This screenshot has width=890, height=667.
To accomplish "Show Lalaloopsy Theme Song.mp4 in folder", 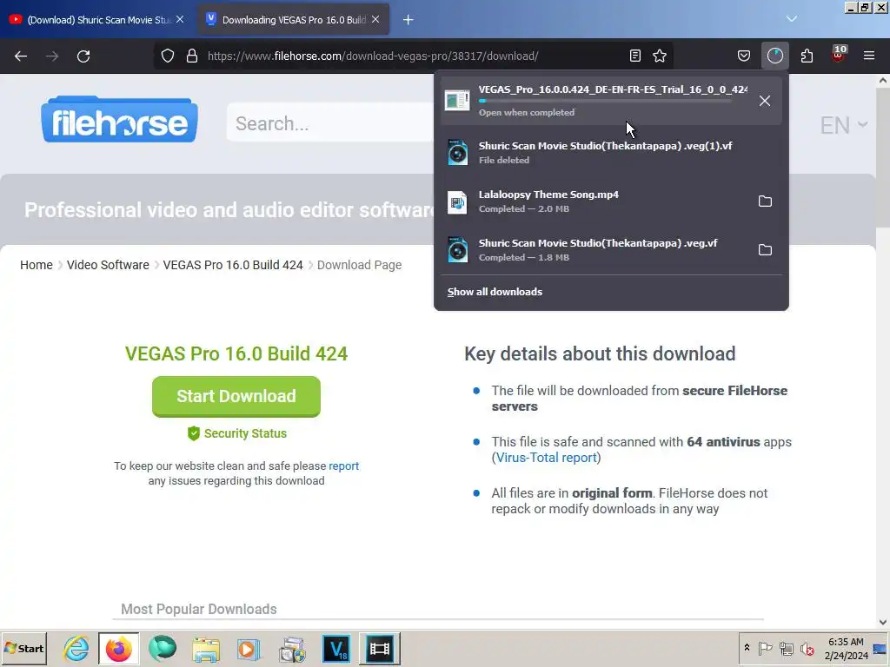I will 765,201.
